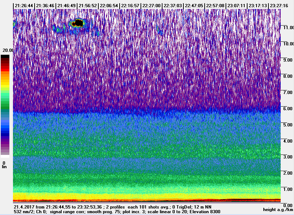Image resolution: width=294 pixels, height=215 pixels.
Task: Click the 10.00 height axis label
Action: tap(289, 44)
